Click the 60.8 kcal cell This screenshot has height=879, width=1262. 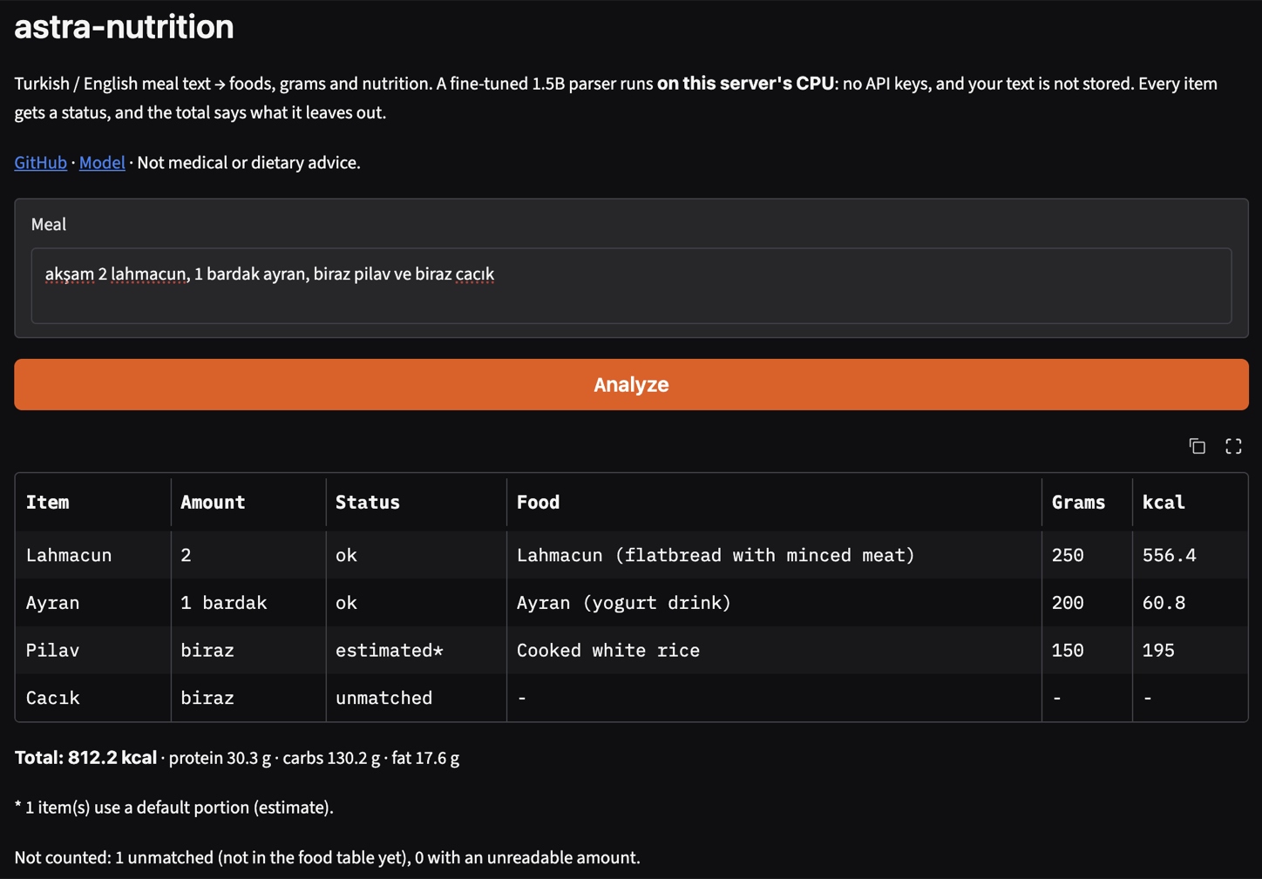point(1190,603)
